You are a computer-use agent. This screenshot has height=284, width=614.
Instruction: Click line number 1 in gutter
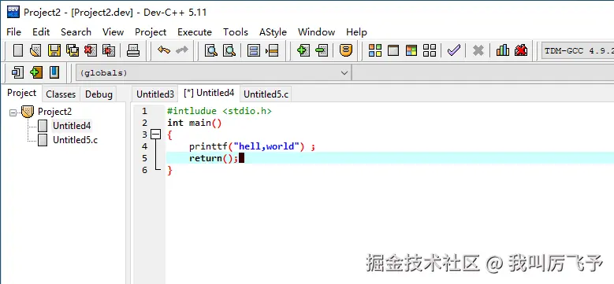(x=145, y=112)
